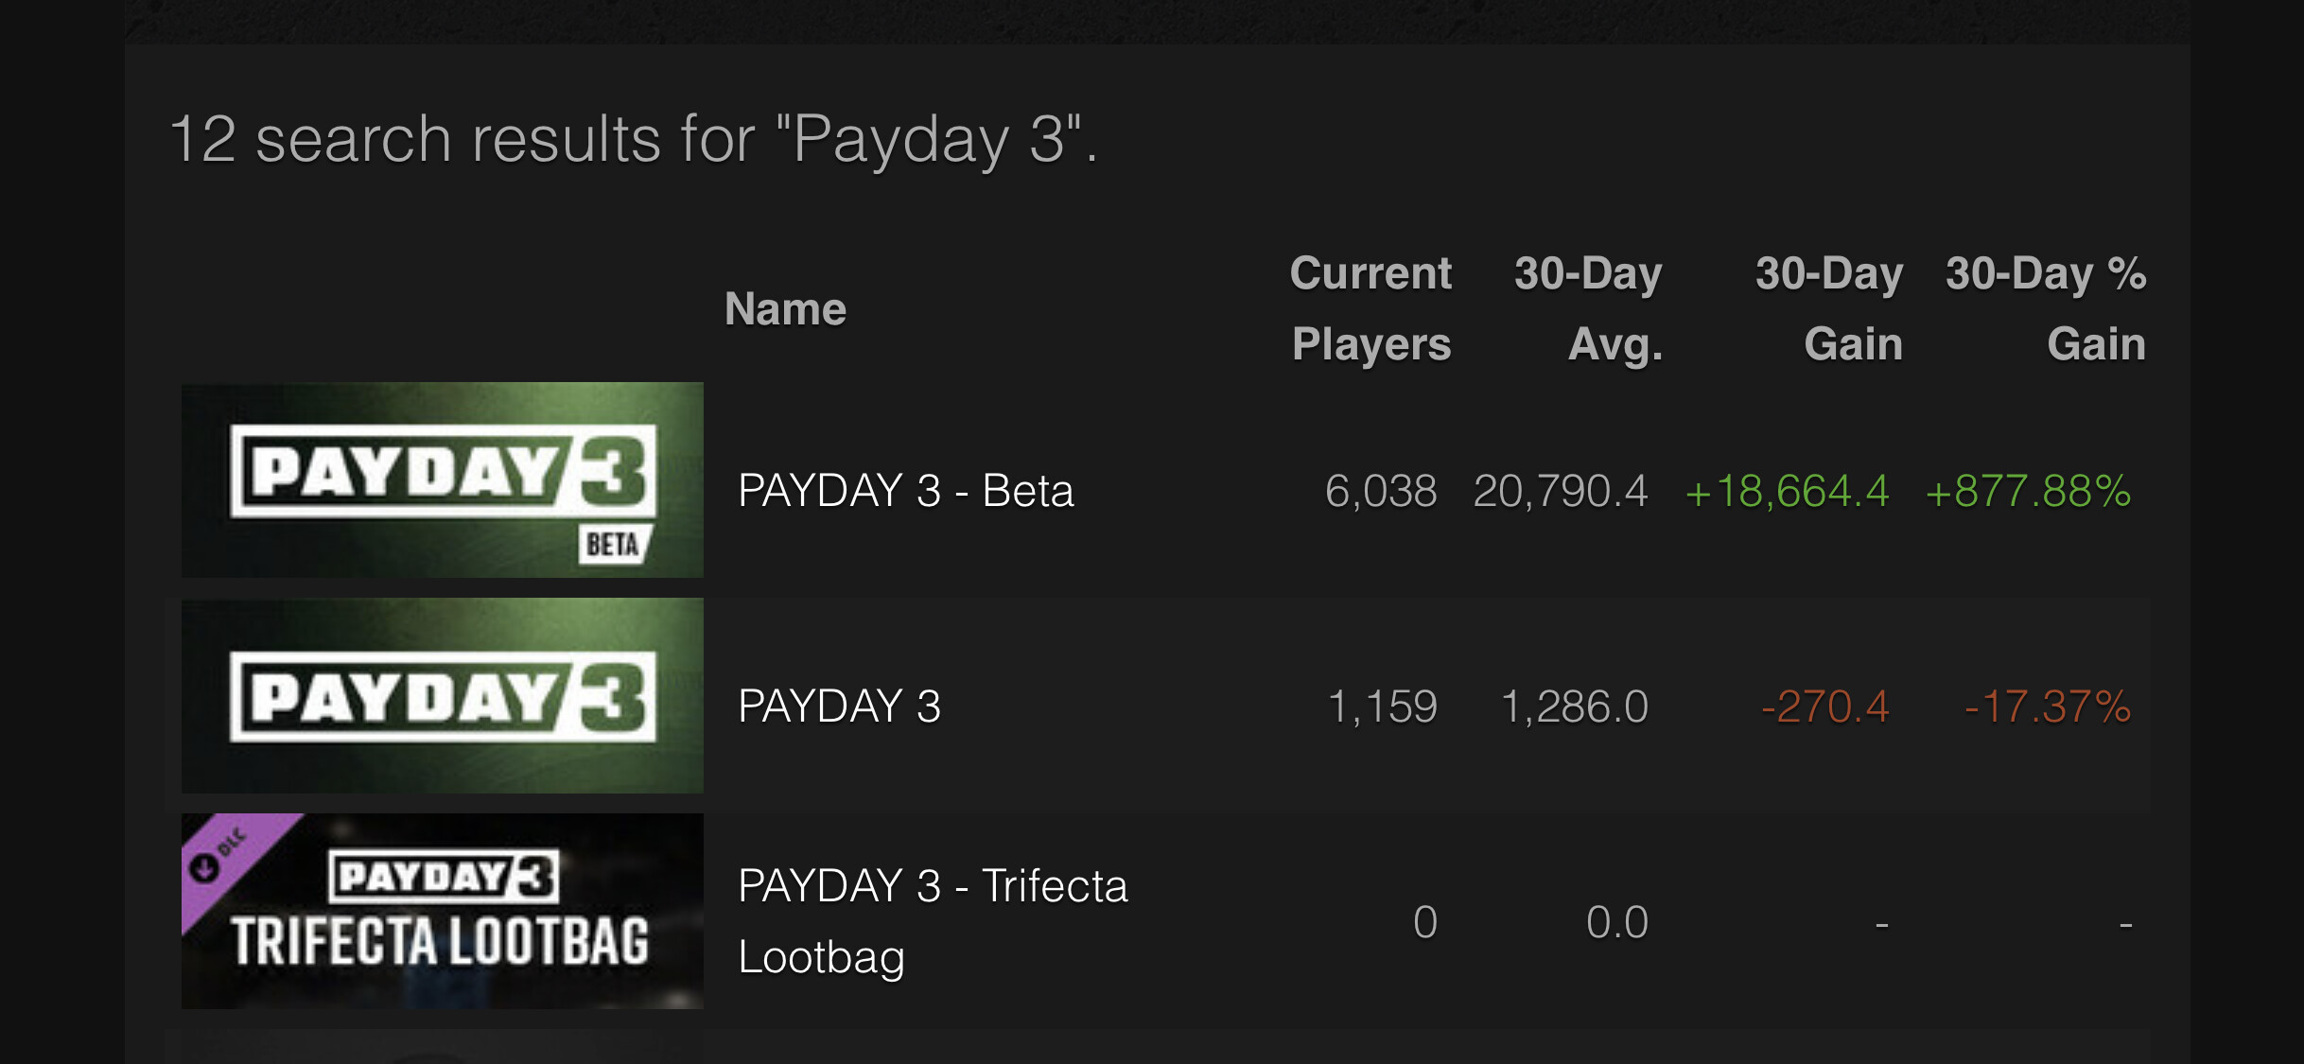
Task: Open PAYDAY 3 - Trifecta Lootbag link
Action: (933, 921)
